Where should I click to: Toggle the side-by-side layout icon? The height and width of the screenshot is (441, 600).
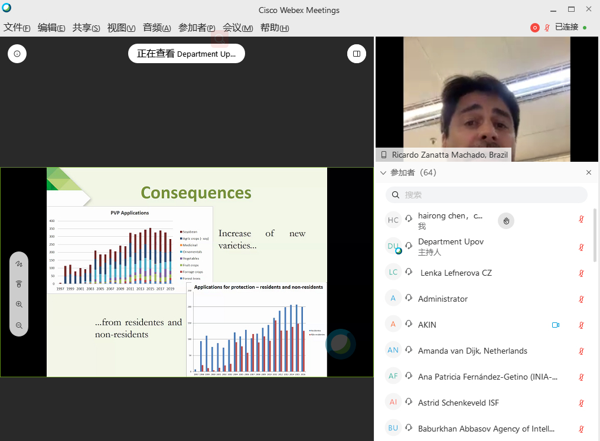coord(356,54)
